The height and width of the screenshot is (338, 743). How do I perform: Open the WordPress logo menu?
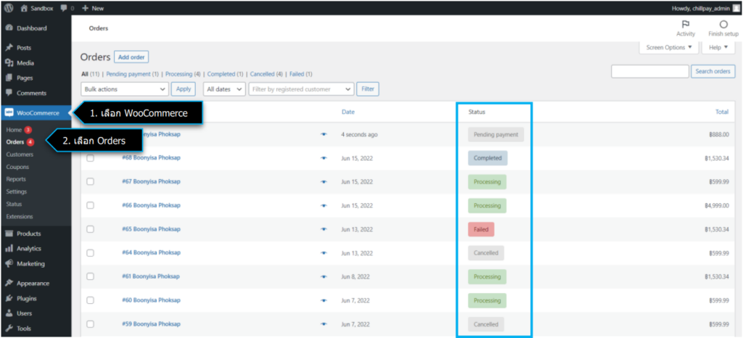pyautogui.click(x=9, y=8)
